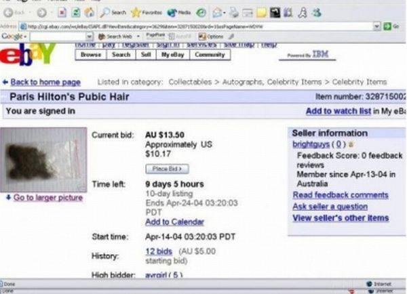Open Google toolbar Options
Screen dimensions: 407x294
click(x=211, y=37)
